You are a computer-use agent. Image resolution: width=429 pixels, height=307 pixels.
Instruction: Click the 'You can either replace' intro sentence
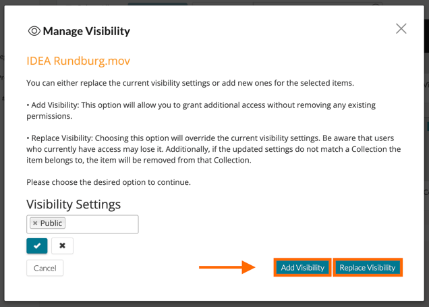click(x=190, y=83)
